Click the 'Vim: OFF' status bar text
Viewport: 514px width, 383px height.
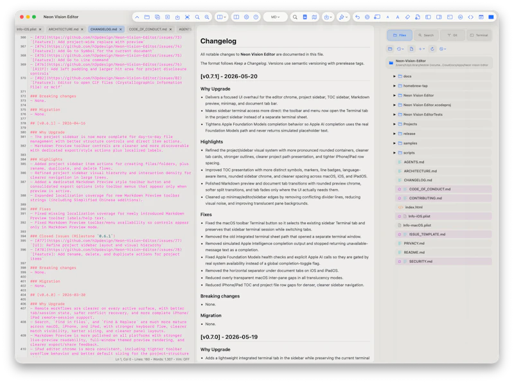click(x=182, y=359)
